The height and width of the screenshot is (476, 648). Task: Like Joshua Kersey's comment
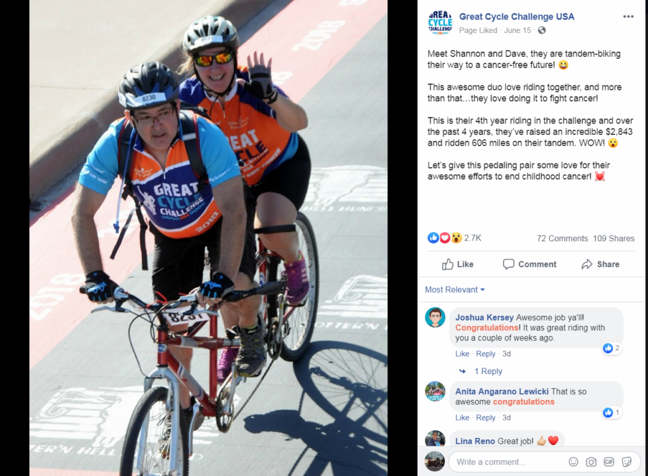[462, 354]
